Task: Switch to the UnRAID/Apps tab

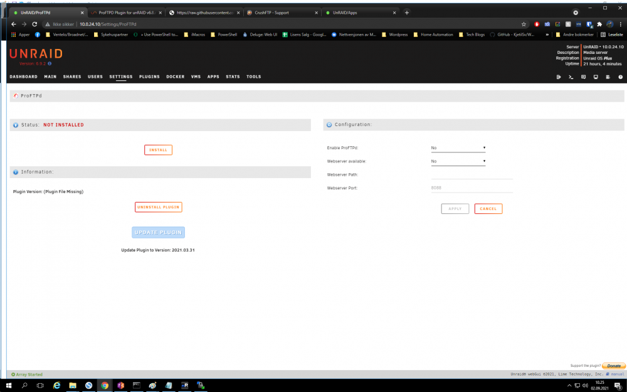Action: [360, 13]
